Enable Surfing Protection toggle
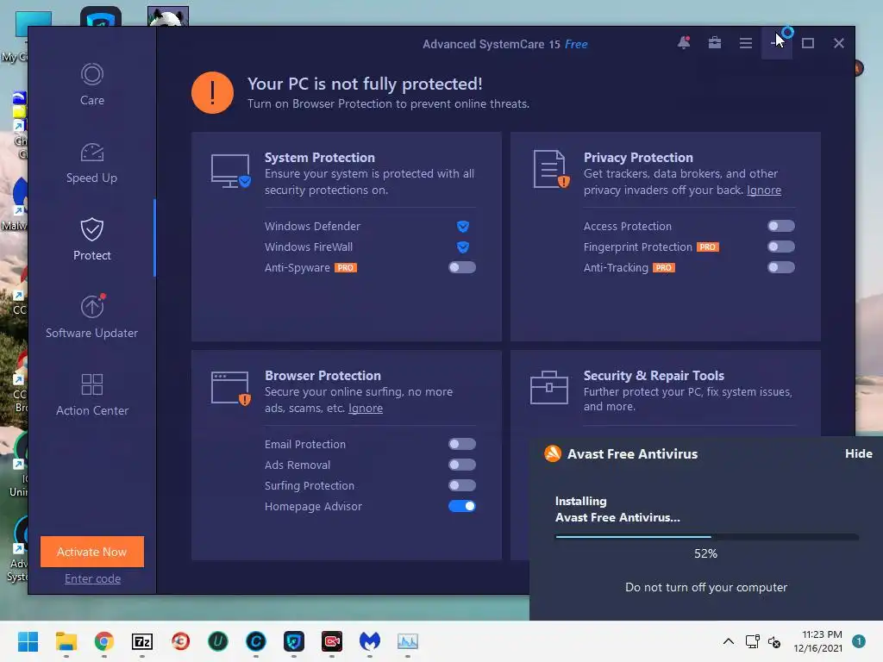This screenshot has width=883, height=662. click(462, 485)
